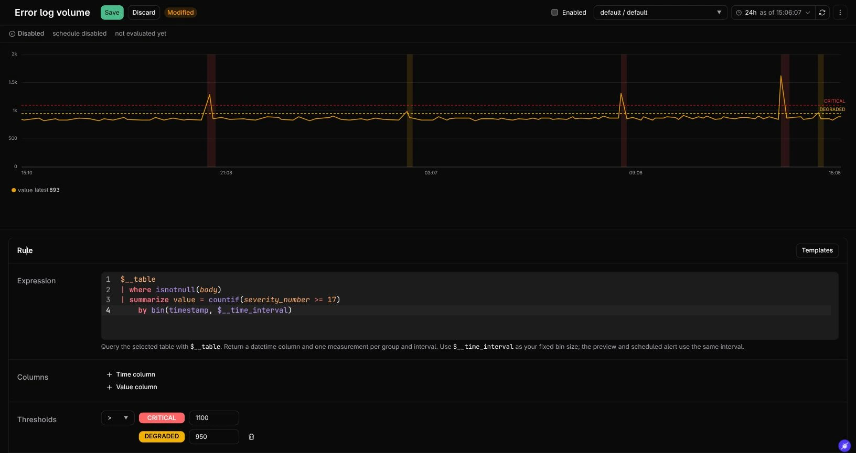Screen dimensions: 856x453
Task: Click the summarize countif expression line
Action: coord(230,300)
